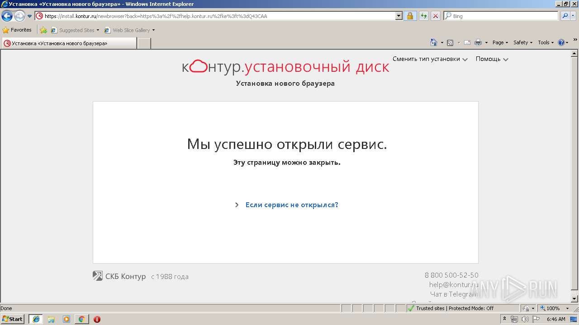The image size is (579, 325).
Task: Go to the Home page icon
Action: (434, 42)
